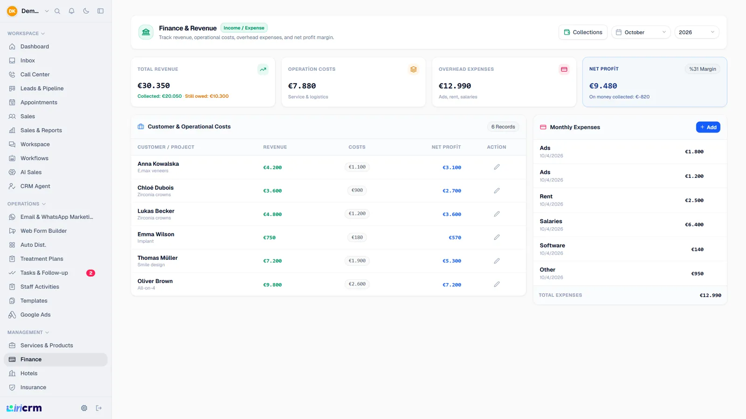The width and height of the screenshot is (746, 419).
Task: Open the notifications bell icon
Action: click(71, 11)
